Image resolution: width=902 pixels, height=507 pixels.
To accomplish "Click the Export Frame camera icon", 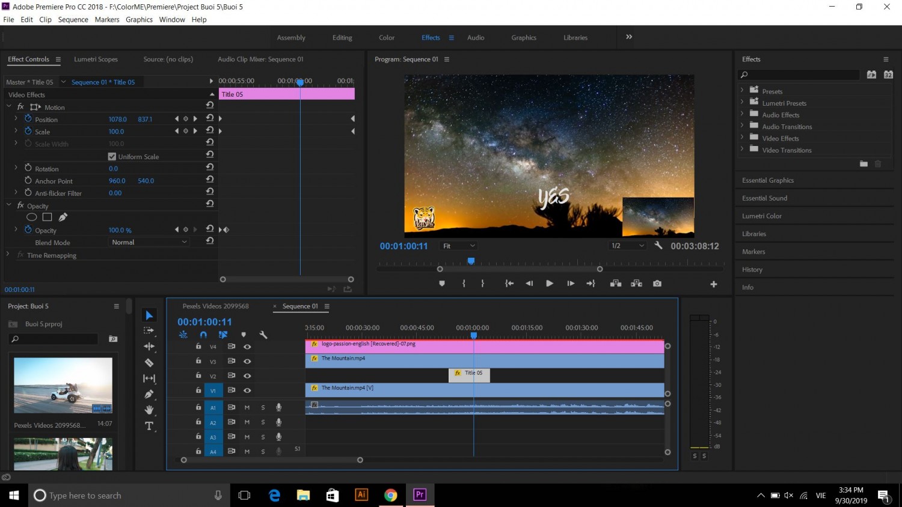I will coord(657,284).
